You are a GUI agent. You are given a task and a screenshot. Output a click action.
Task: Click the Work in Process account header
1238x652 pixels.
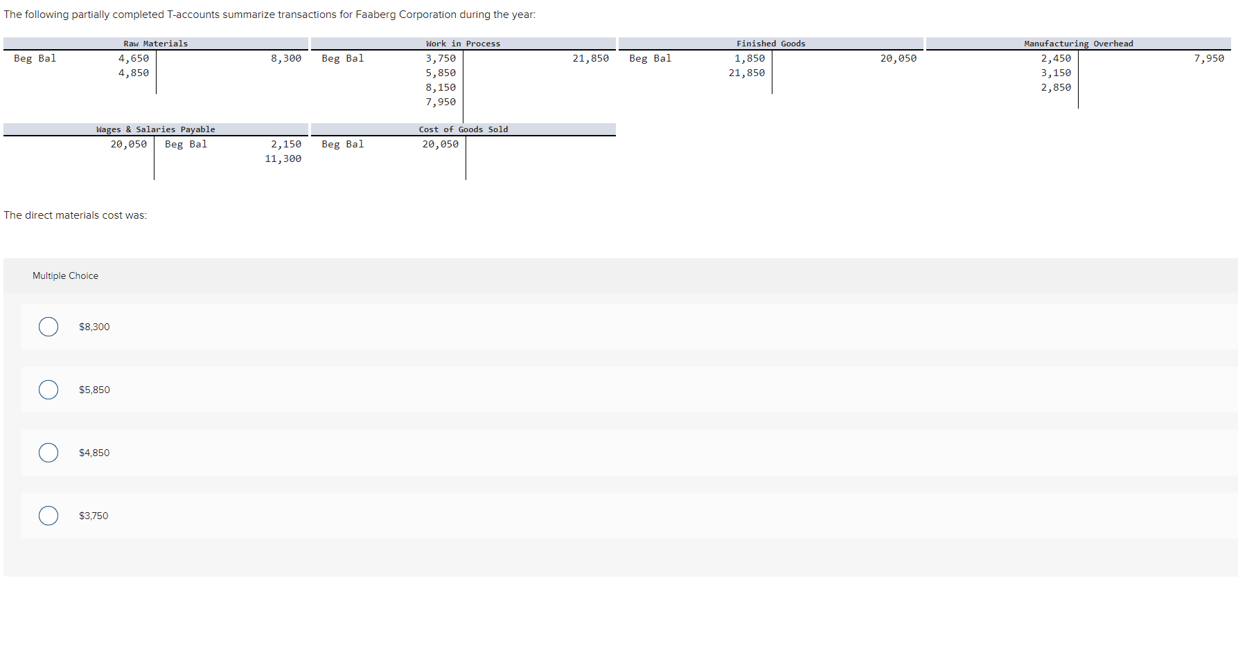click(x=463, y=44)
